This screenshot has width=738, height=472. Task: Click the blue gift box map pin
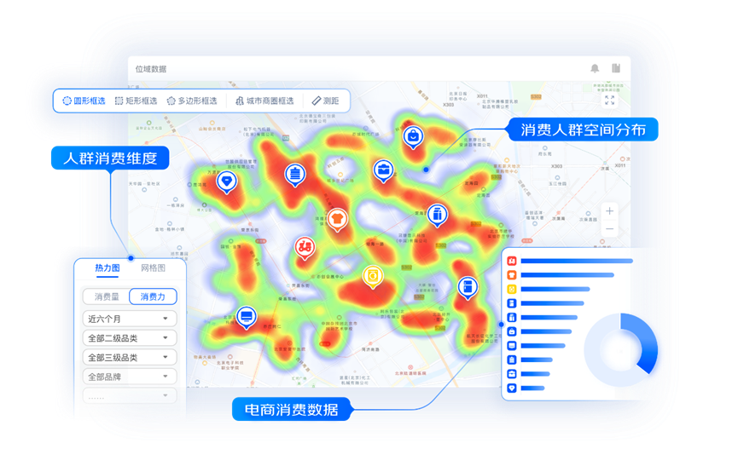pos(437,215)
